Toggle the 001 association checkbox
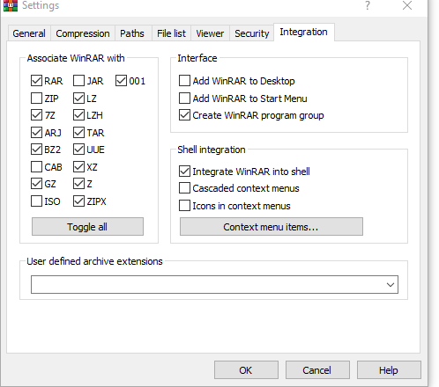 (121, 81)
